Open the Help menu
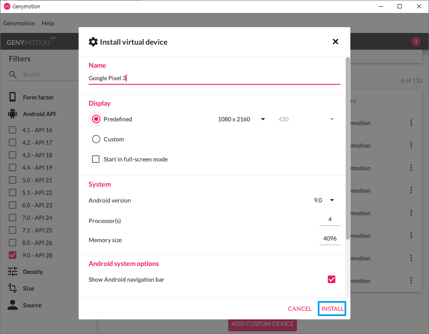This screenshot has height=334, width=429. coord(48,23)
